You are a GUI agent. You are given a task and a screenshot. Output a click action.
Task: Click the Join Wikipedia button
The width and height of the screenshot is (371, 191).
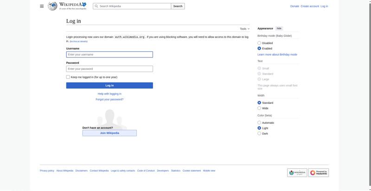pyautogui.click(x=109, y=133)
